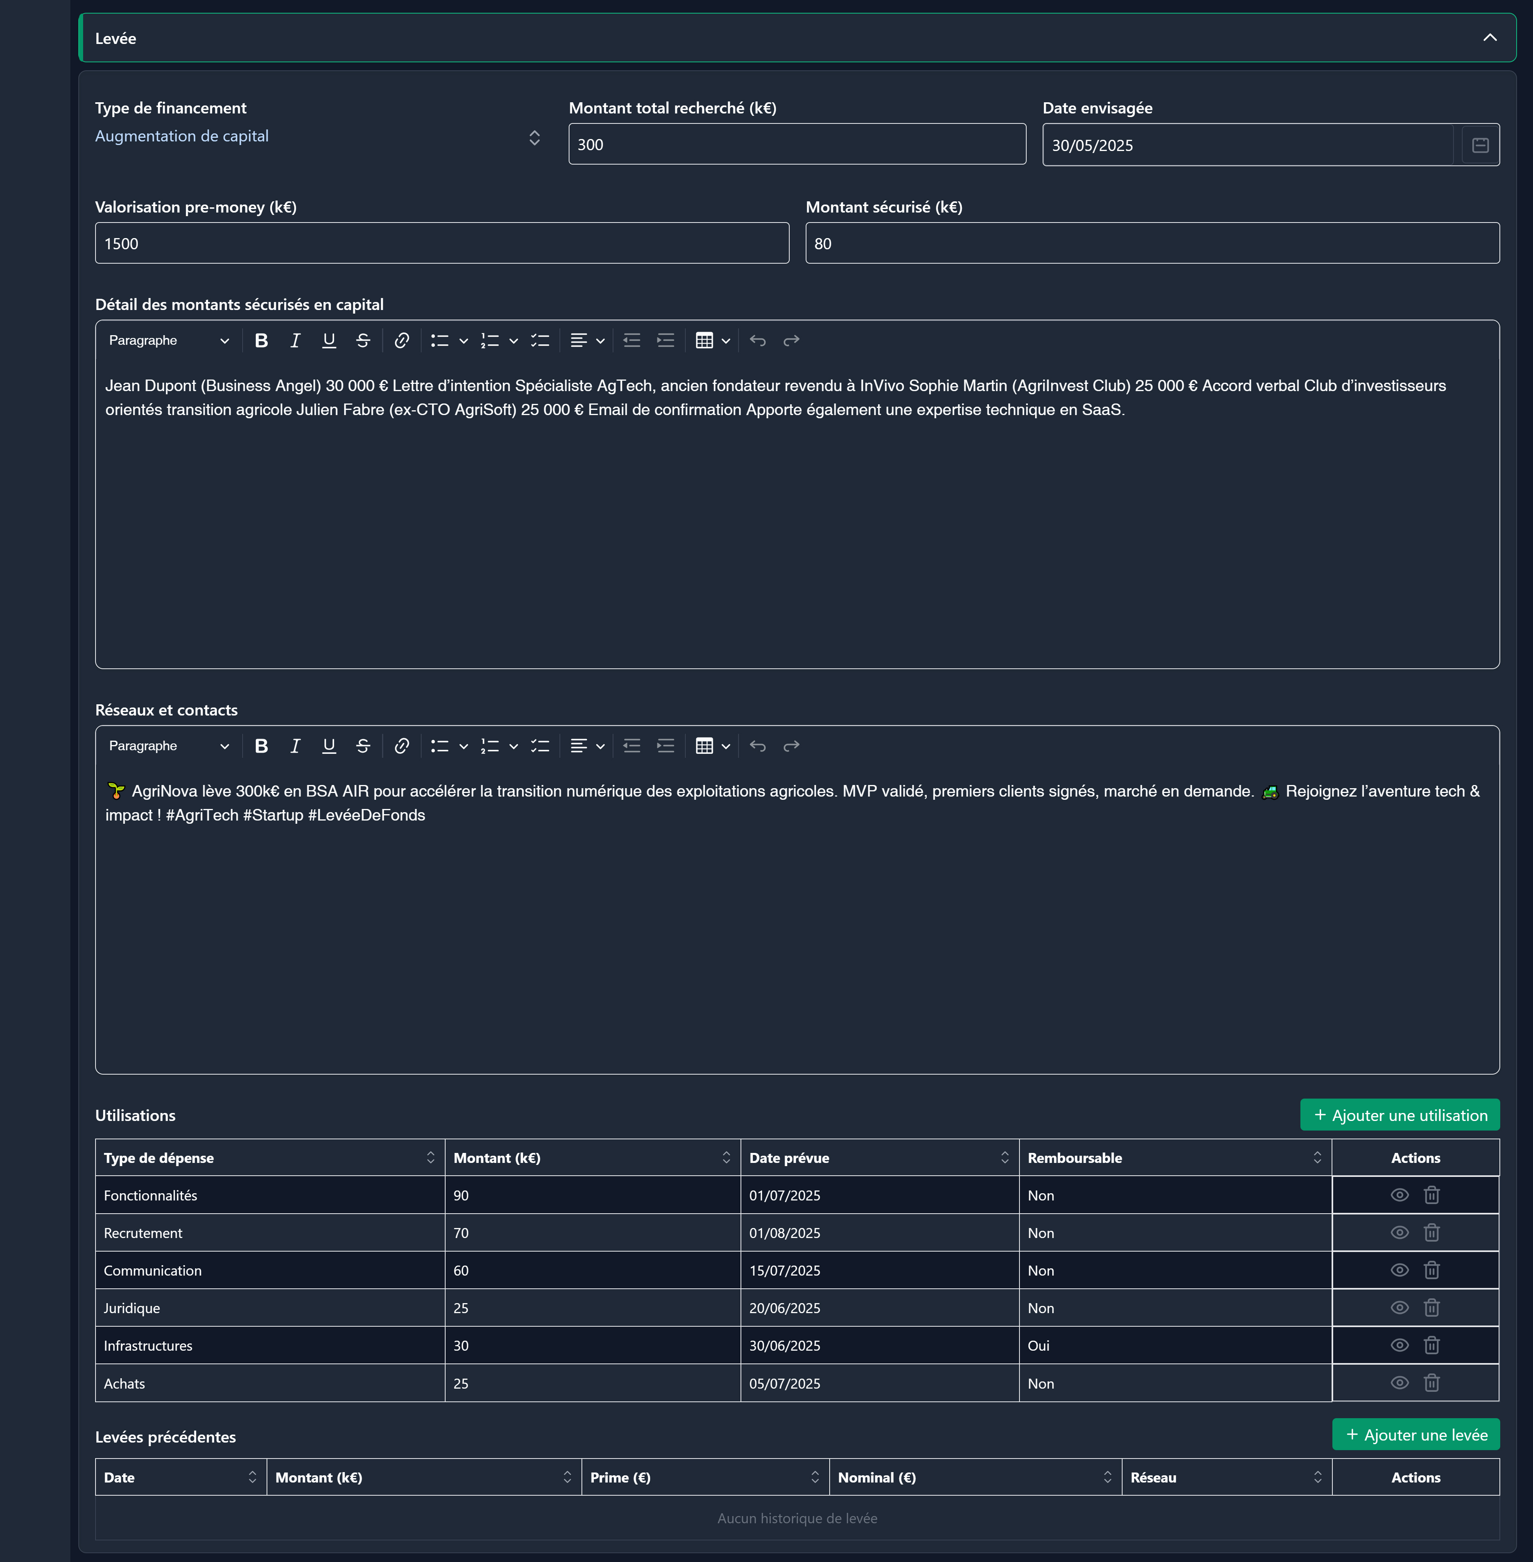
Task: View the Fonctionnalités expense row
Action: tap(1400, 1195)
